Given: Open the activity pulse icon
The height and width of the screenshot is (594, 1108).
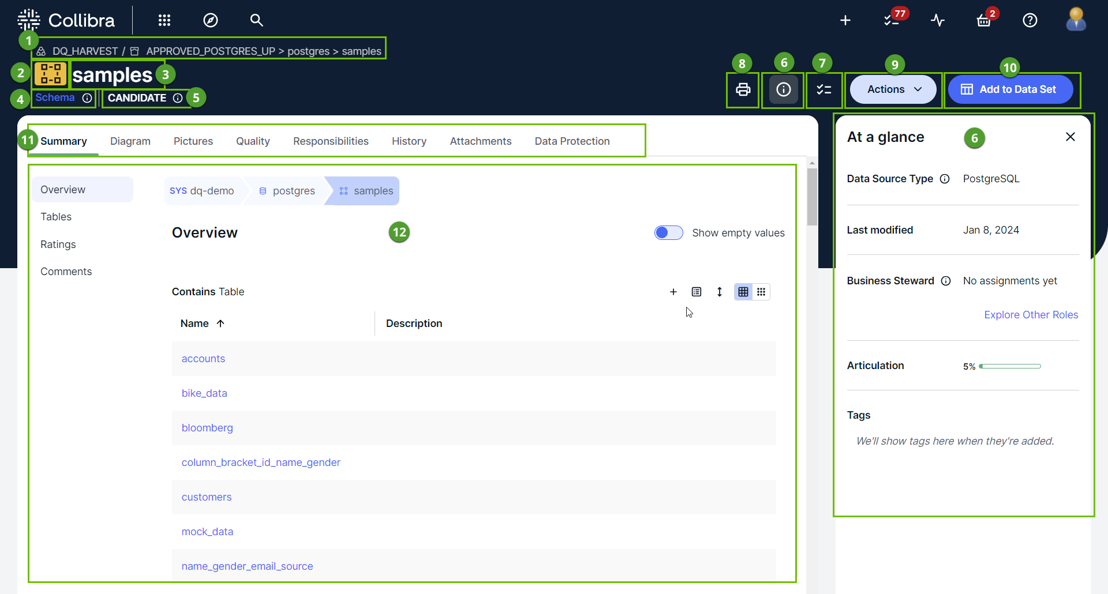Looking at the screenshot, I should click(x=938, y=21).
